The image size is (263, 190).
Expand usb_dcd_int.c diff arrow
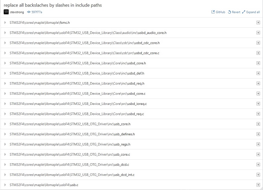5,174
